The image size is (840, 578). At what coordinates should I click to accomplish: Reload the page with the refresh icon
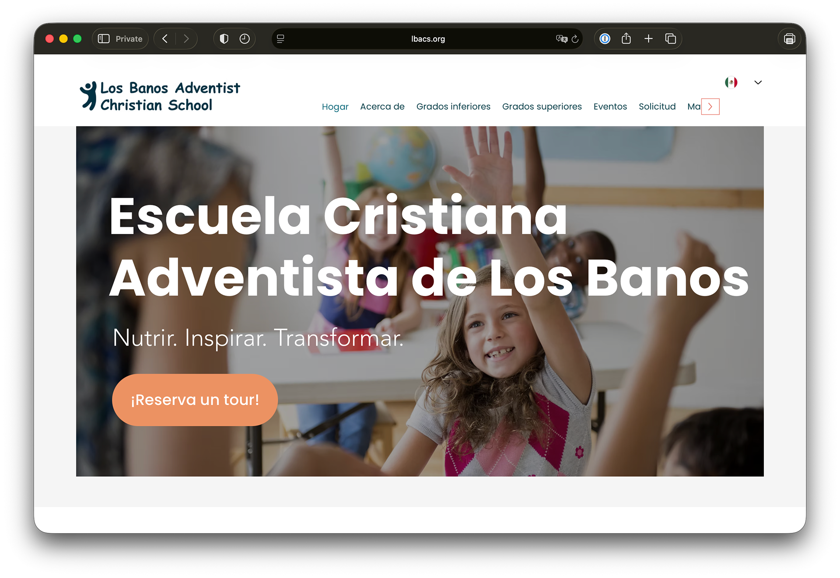575,39
